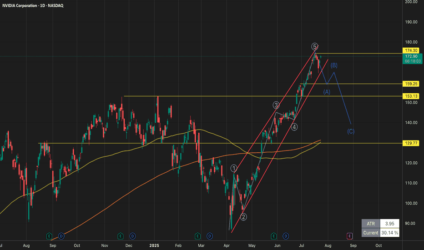
Task: Select the circled wave 4 label
Action: 294,127
